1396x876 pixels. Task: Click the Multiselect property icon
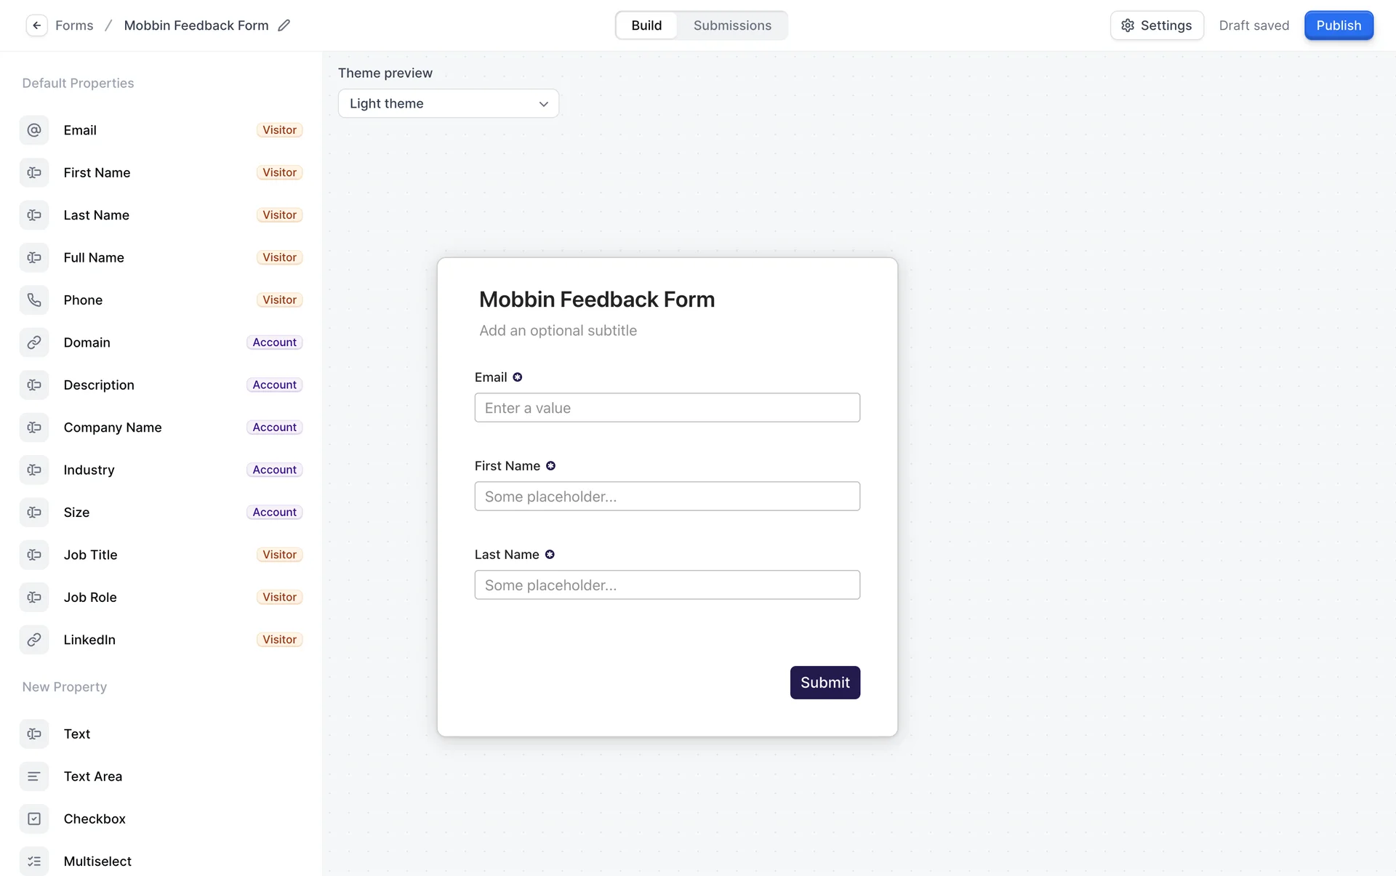(34, 861)
